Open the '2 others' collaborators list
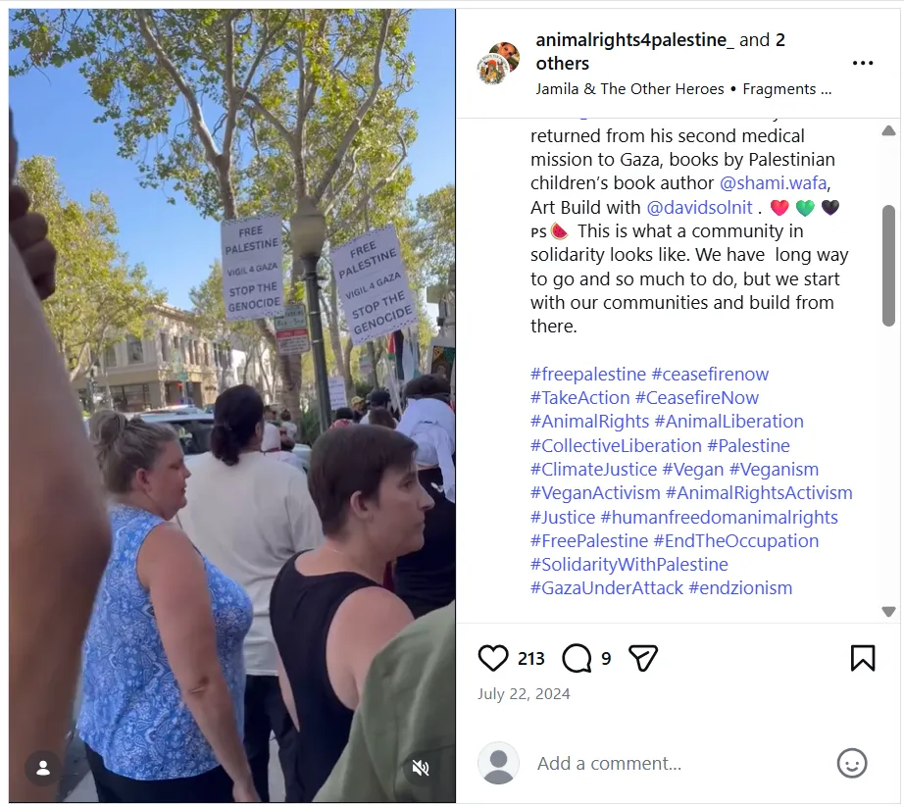This screenshot has width=904, height=807. [660, 51]
